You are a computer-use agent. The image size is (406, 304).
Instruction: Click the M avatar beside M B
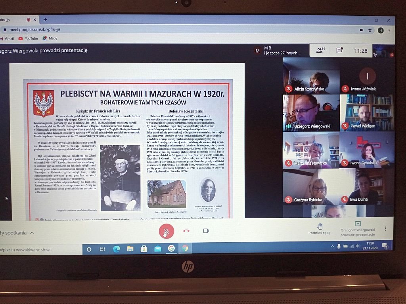click(x=257, y=51)
